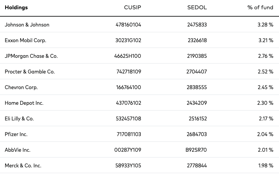Viewport: 279px width, 176px height.
Task: Click the CUSIP column header
Action: [x=132, y=7]
